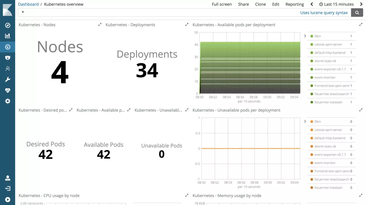
Task: Open the lucene query syntax link
Action: point(324,13)
